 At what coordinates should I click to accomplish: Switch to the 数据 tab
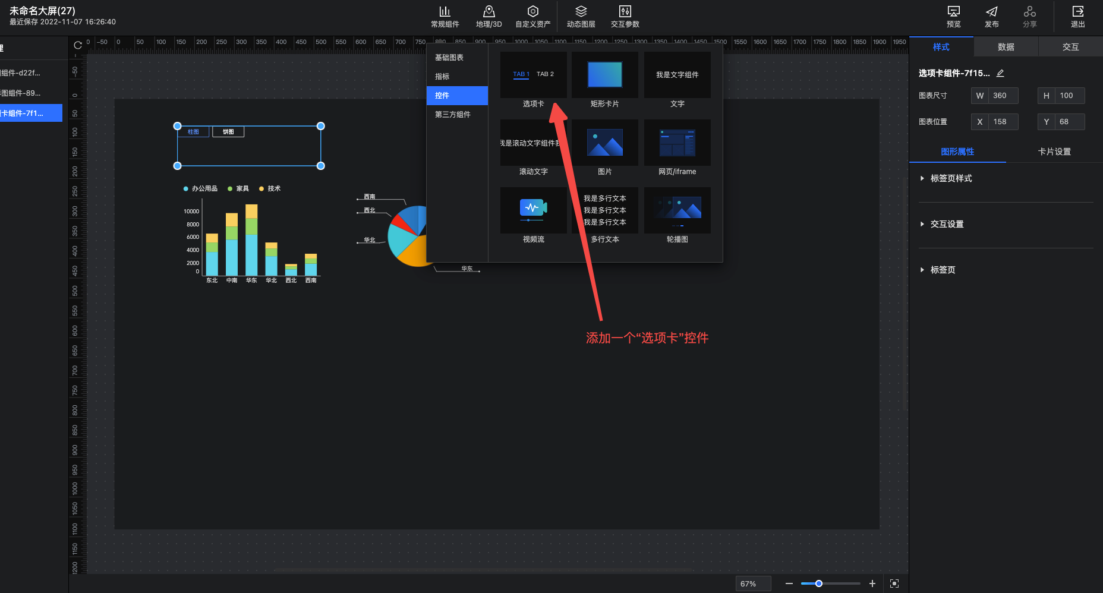point(1006,47)
